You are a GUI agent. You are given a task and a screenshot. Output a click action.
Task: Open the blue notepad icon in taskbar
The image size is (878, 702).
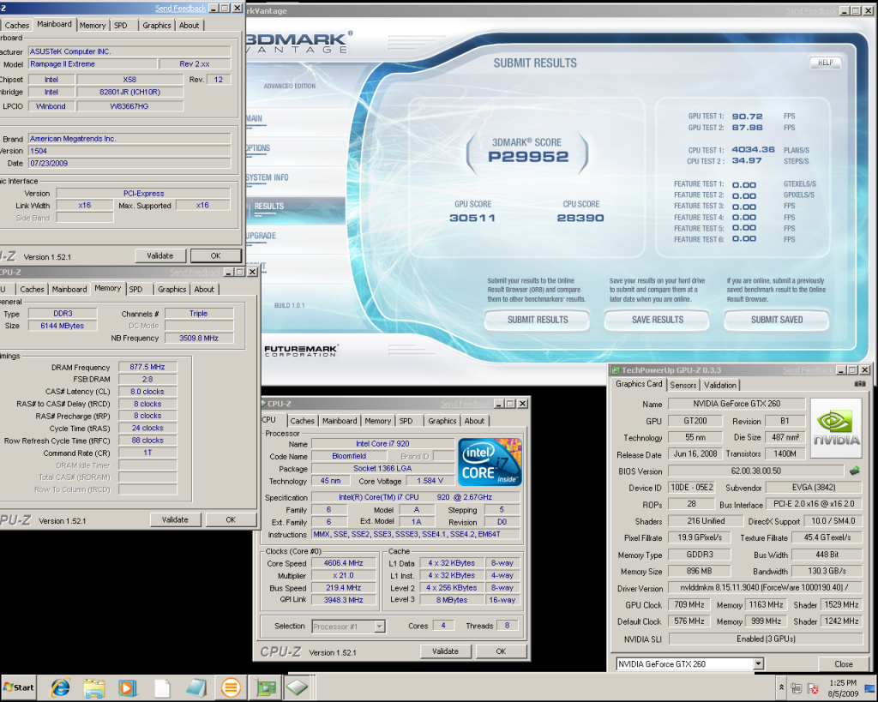196,687
